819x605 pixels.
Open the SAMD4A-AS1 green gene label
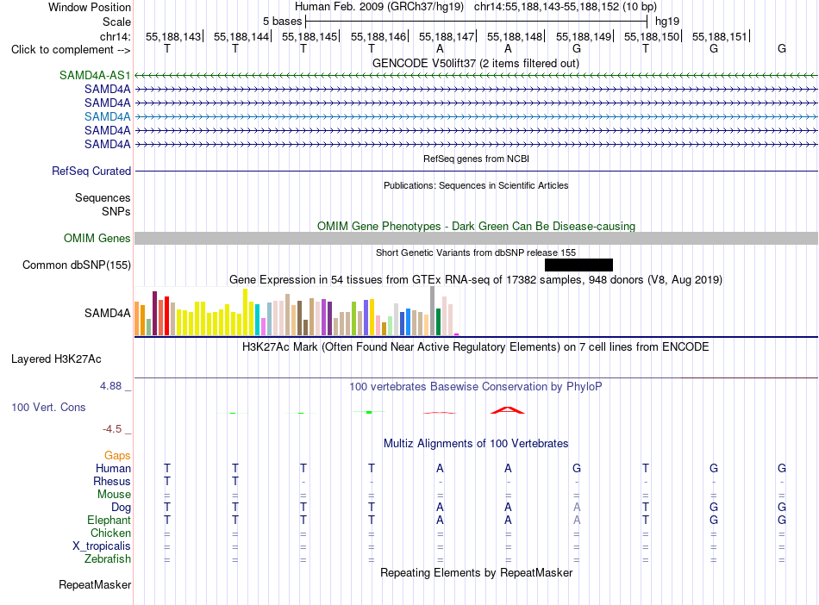point(95,75)
